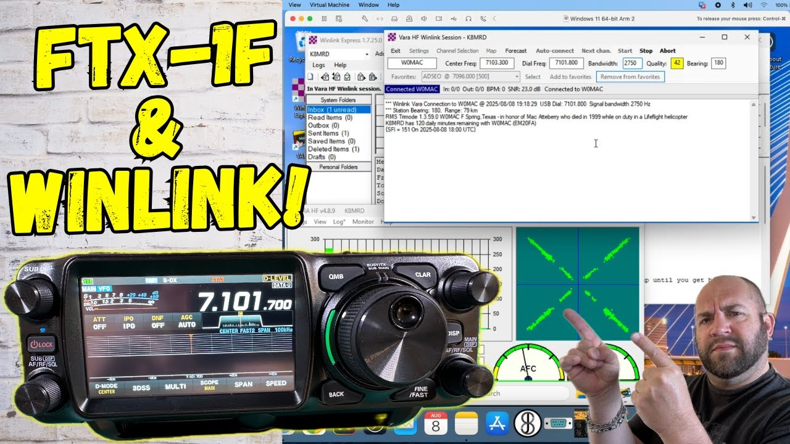
Task: Click the speaker sound icon in VMware toolbar
Action: 424,18
